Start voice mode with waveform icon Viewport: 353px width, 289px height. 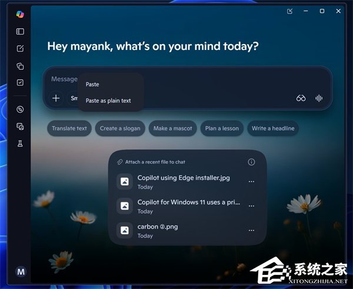pos(318,98)
